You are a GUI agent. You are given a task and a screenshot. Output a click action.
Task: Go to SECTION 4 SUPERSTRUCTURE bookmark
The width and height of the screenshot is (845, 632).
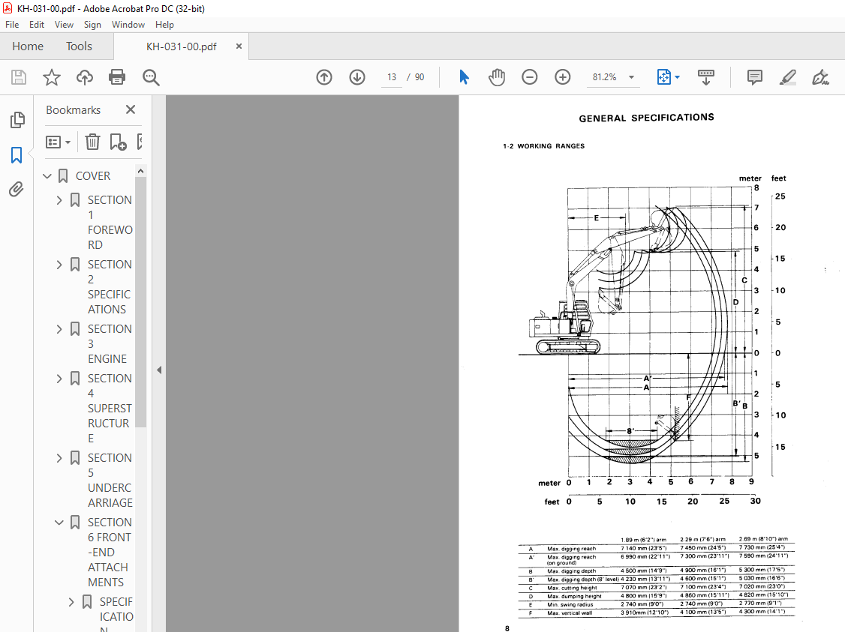point(110,408)
